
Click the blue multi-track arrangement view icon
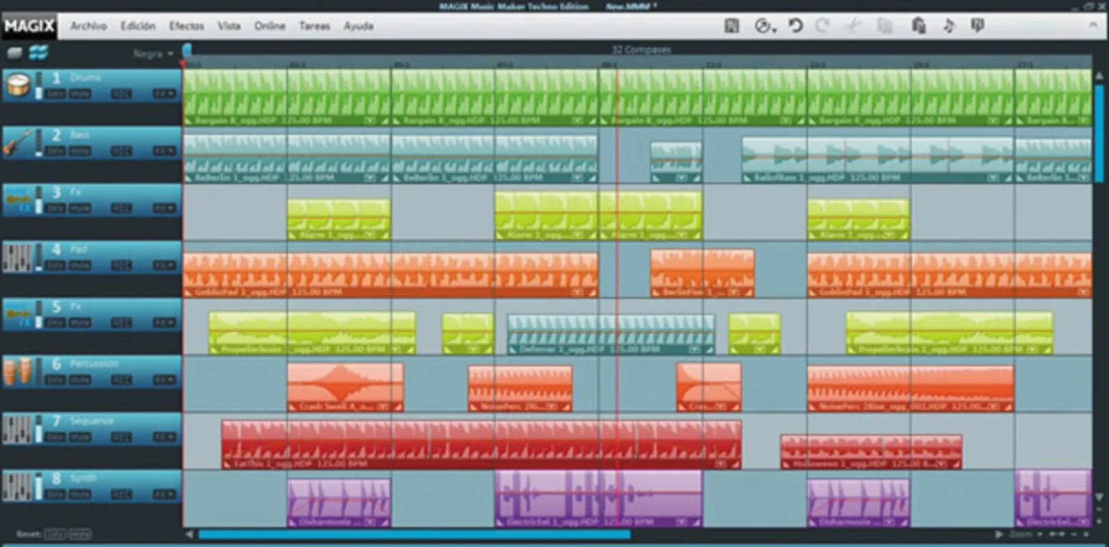(x=38, y=53)
